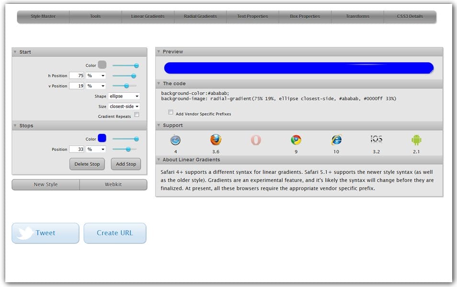The width and height of the screenshot is (457, 287).
Task: Click the v Position value field
Action: click(x=77, y=86)
